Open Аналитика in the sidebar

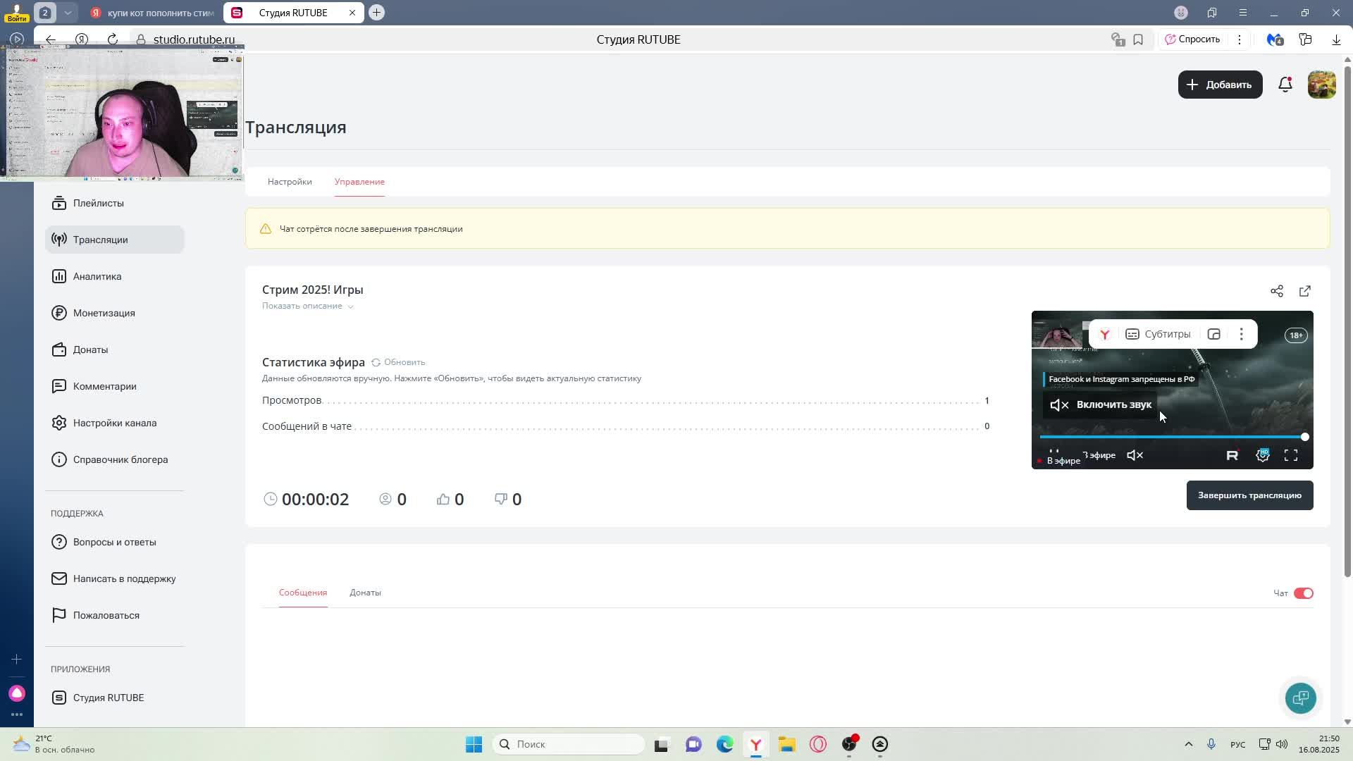97,276
